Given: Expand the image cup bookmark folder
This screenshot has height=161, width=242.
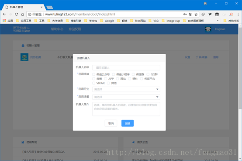Looking at the screenshot, I should coord(171,21).
